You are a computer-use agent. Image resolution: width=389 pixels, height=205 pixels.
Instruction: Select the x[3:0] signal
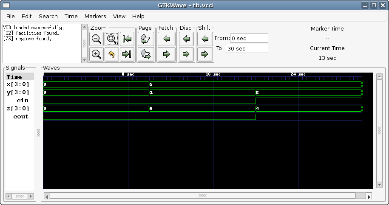(18, 84)
